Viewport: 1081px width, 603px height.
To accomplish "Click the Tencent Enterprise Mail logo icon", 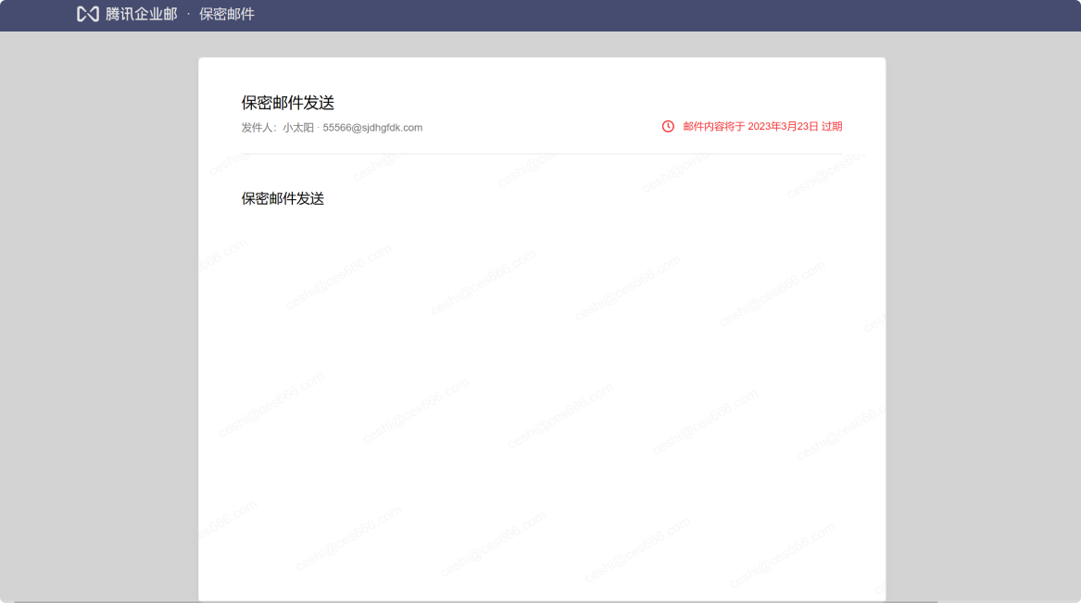I will [x=88, y=14].
